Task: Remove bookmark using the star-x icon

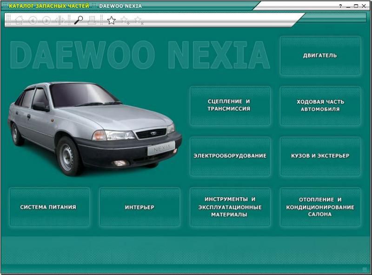Action: pos(138,20)
